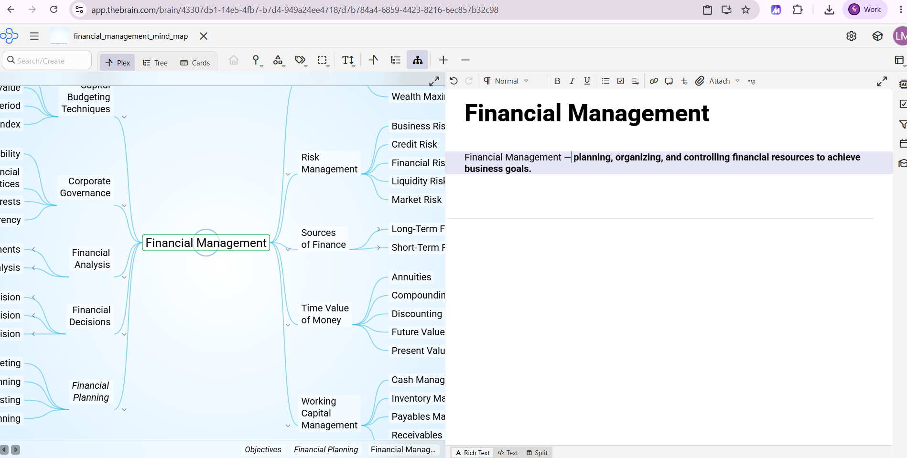Expand the Long-Term branch arrow
The width and height of the screenshot is (907, 458).
coord(378,229)
